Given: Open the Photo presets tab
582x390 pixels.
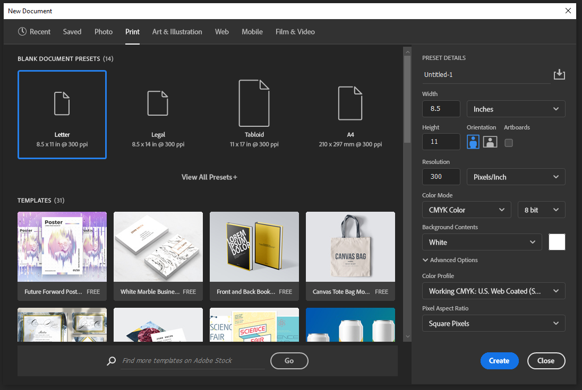Looking at the screenshot, I should [x=103, y=32].
